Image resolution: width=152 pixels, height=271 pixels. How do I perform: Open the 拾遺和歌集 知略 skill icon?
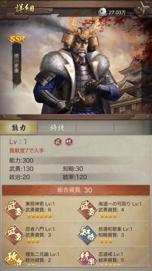click(x=87, y=234)
